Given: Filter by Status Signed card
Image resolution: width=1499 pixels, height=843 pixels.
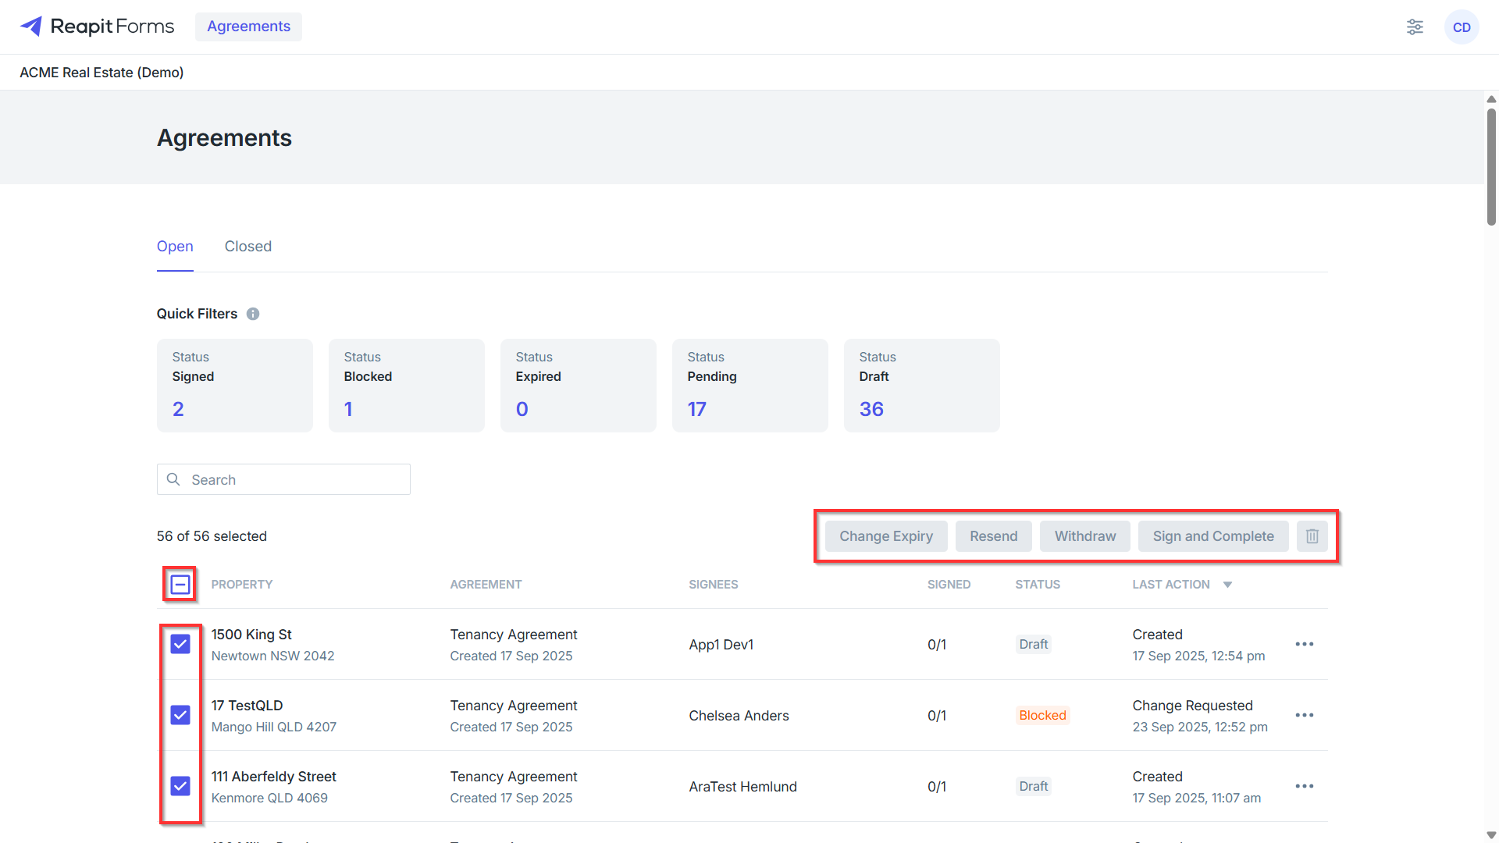Looking at the screenshot, I should coord(235,386).
